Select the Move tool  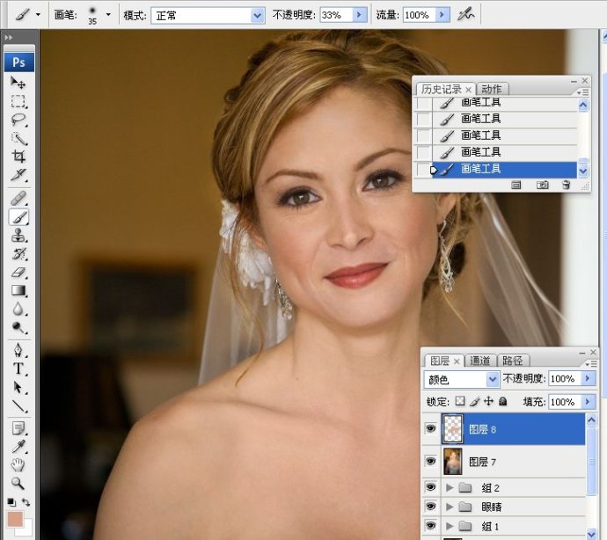pyautogui.click(x=18, y=83)
